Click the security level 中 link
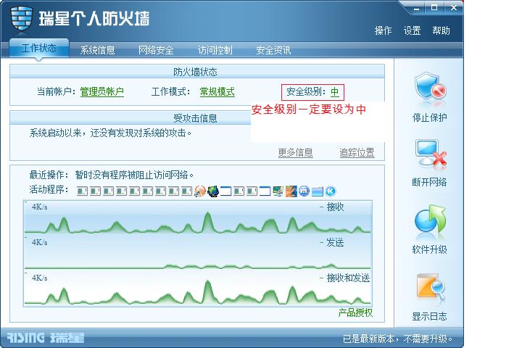522x348 pixels. [335, 91]
